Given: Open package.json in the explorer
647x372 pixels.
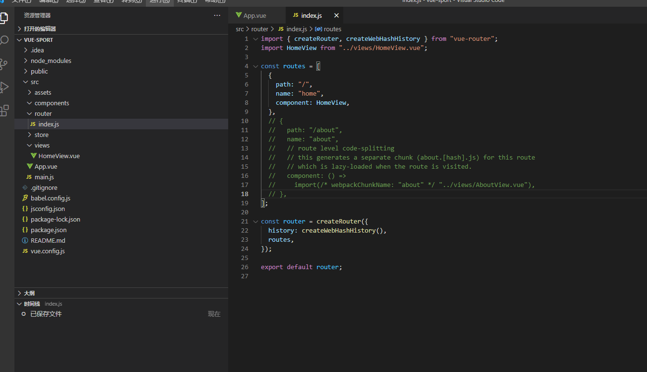Looking at the screenshot, I should (x=121, y=230).
